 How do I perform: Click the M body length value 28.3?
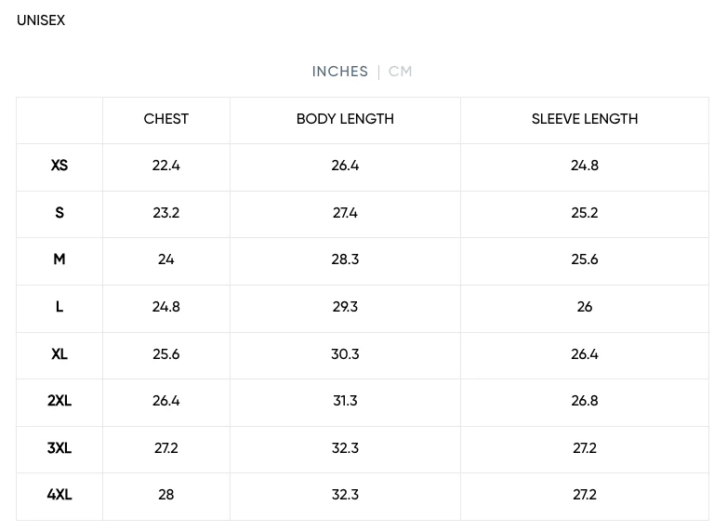(x=345, y=259)
